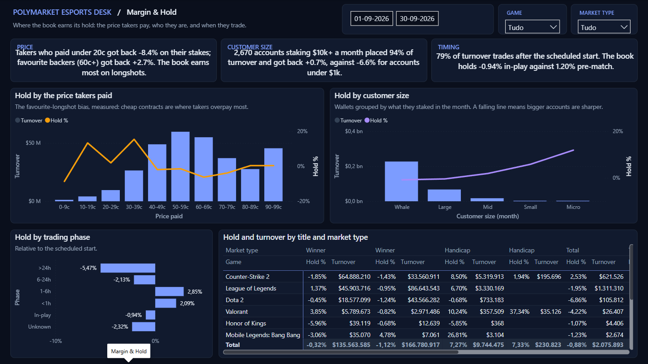Click orange Hold % legend in price chart
This screenshot has width=648, height=364.
pyautogui.click(x=57, y=121)
